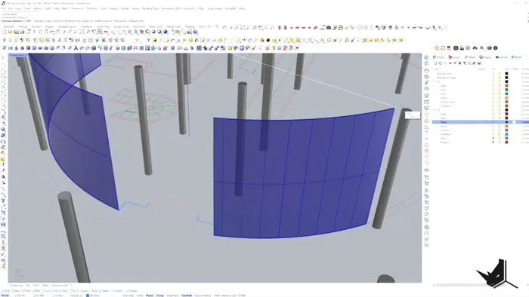This screenshot has height=297, width=529.
Task: Toggle lock icon of Reference Image layer
Action: point(500,78)
